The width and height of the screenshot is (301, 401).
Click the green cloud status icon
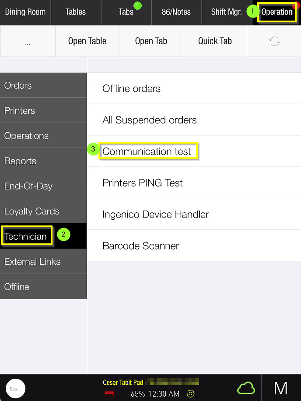click(246, 388)
